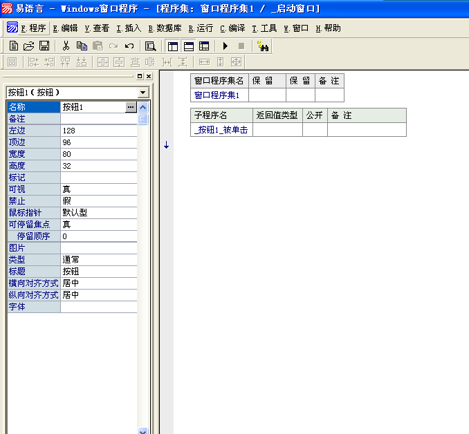Toggle the first work panel layout icon
Screen dimensions: 469x434
point(172,46)
